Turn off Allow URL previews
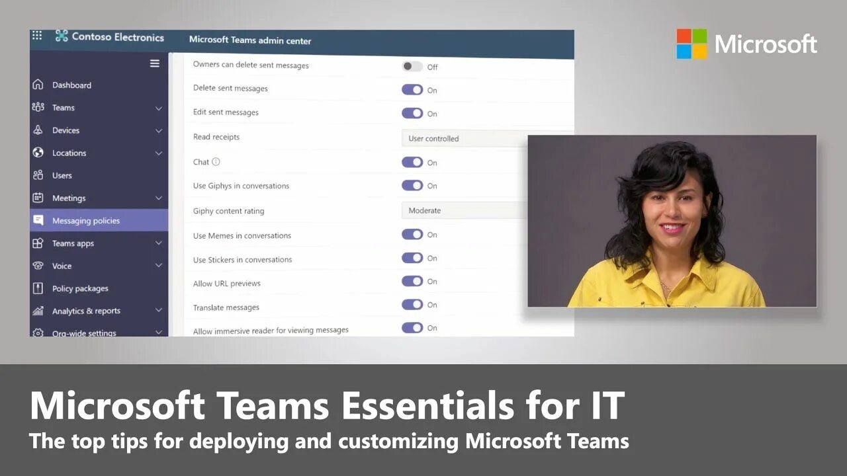This screenshot has height=476, width=847. coord(412,281)
